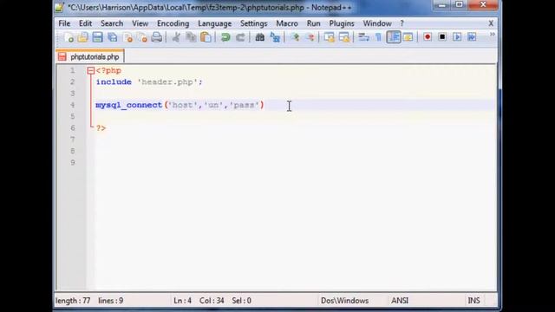
Task: Cut the selected text
Action: click(x=176, y=37)
